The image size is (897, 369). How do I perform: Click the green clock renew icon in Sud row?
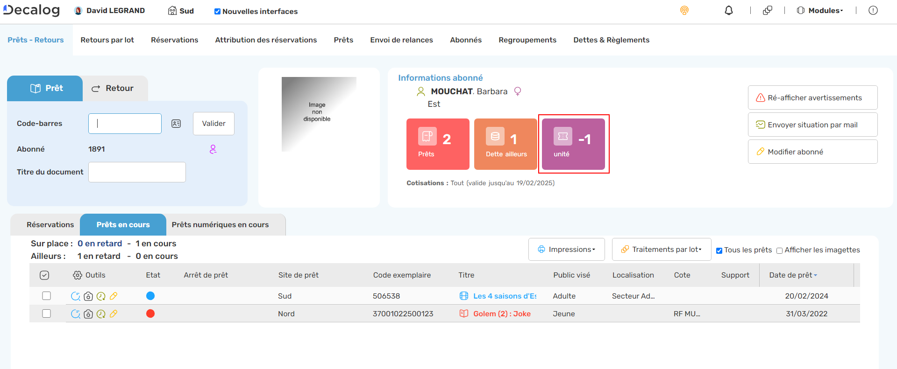pyautogui.click(x=101, y=296)
